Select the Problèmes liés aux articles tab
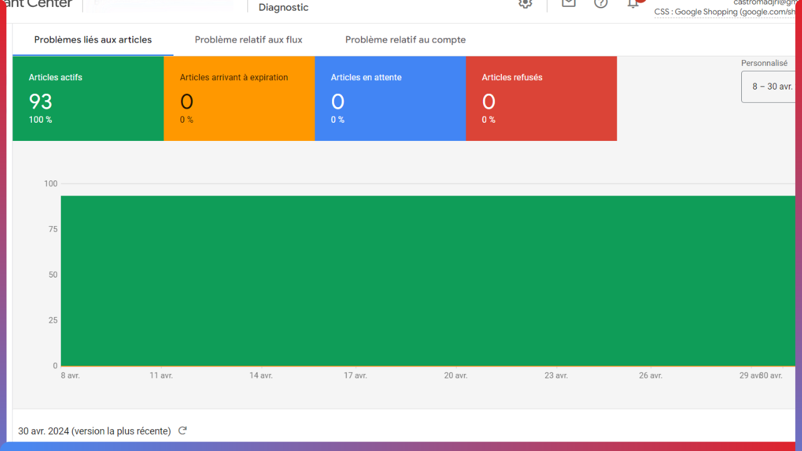Viewport: 802px width, 451px height. (93, 39)
